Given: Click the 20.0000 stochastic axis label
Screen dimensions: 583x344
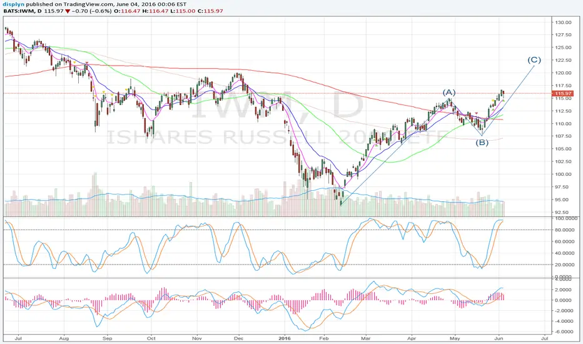Looking at the screenshot, I should [565, 265].
